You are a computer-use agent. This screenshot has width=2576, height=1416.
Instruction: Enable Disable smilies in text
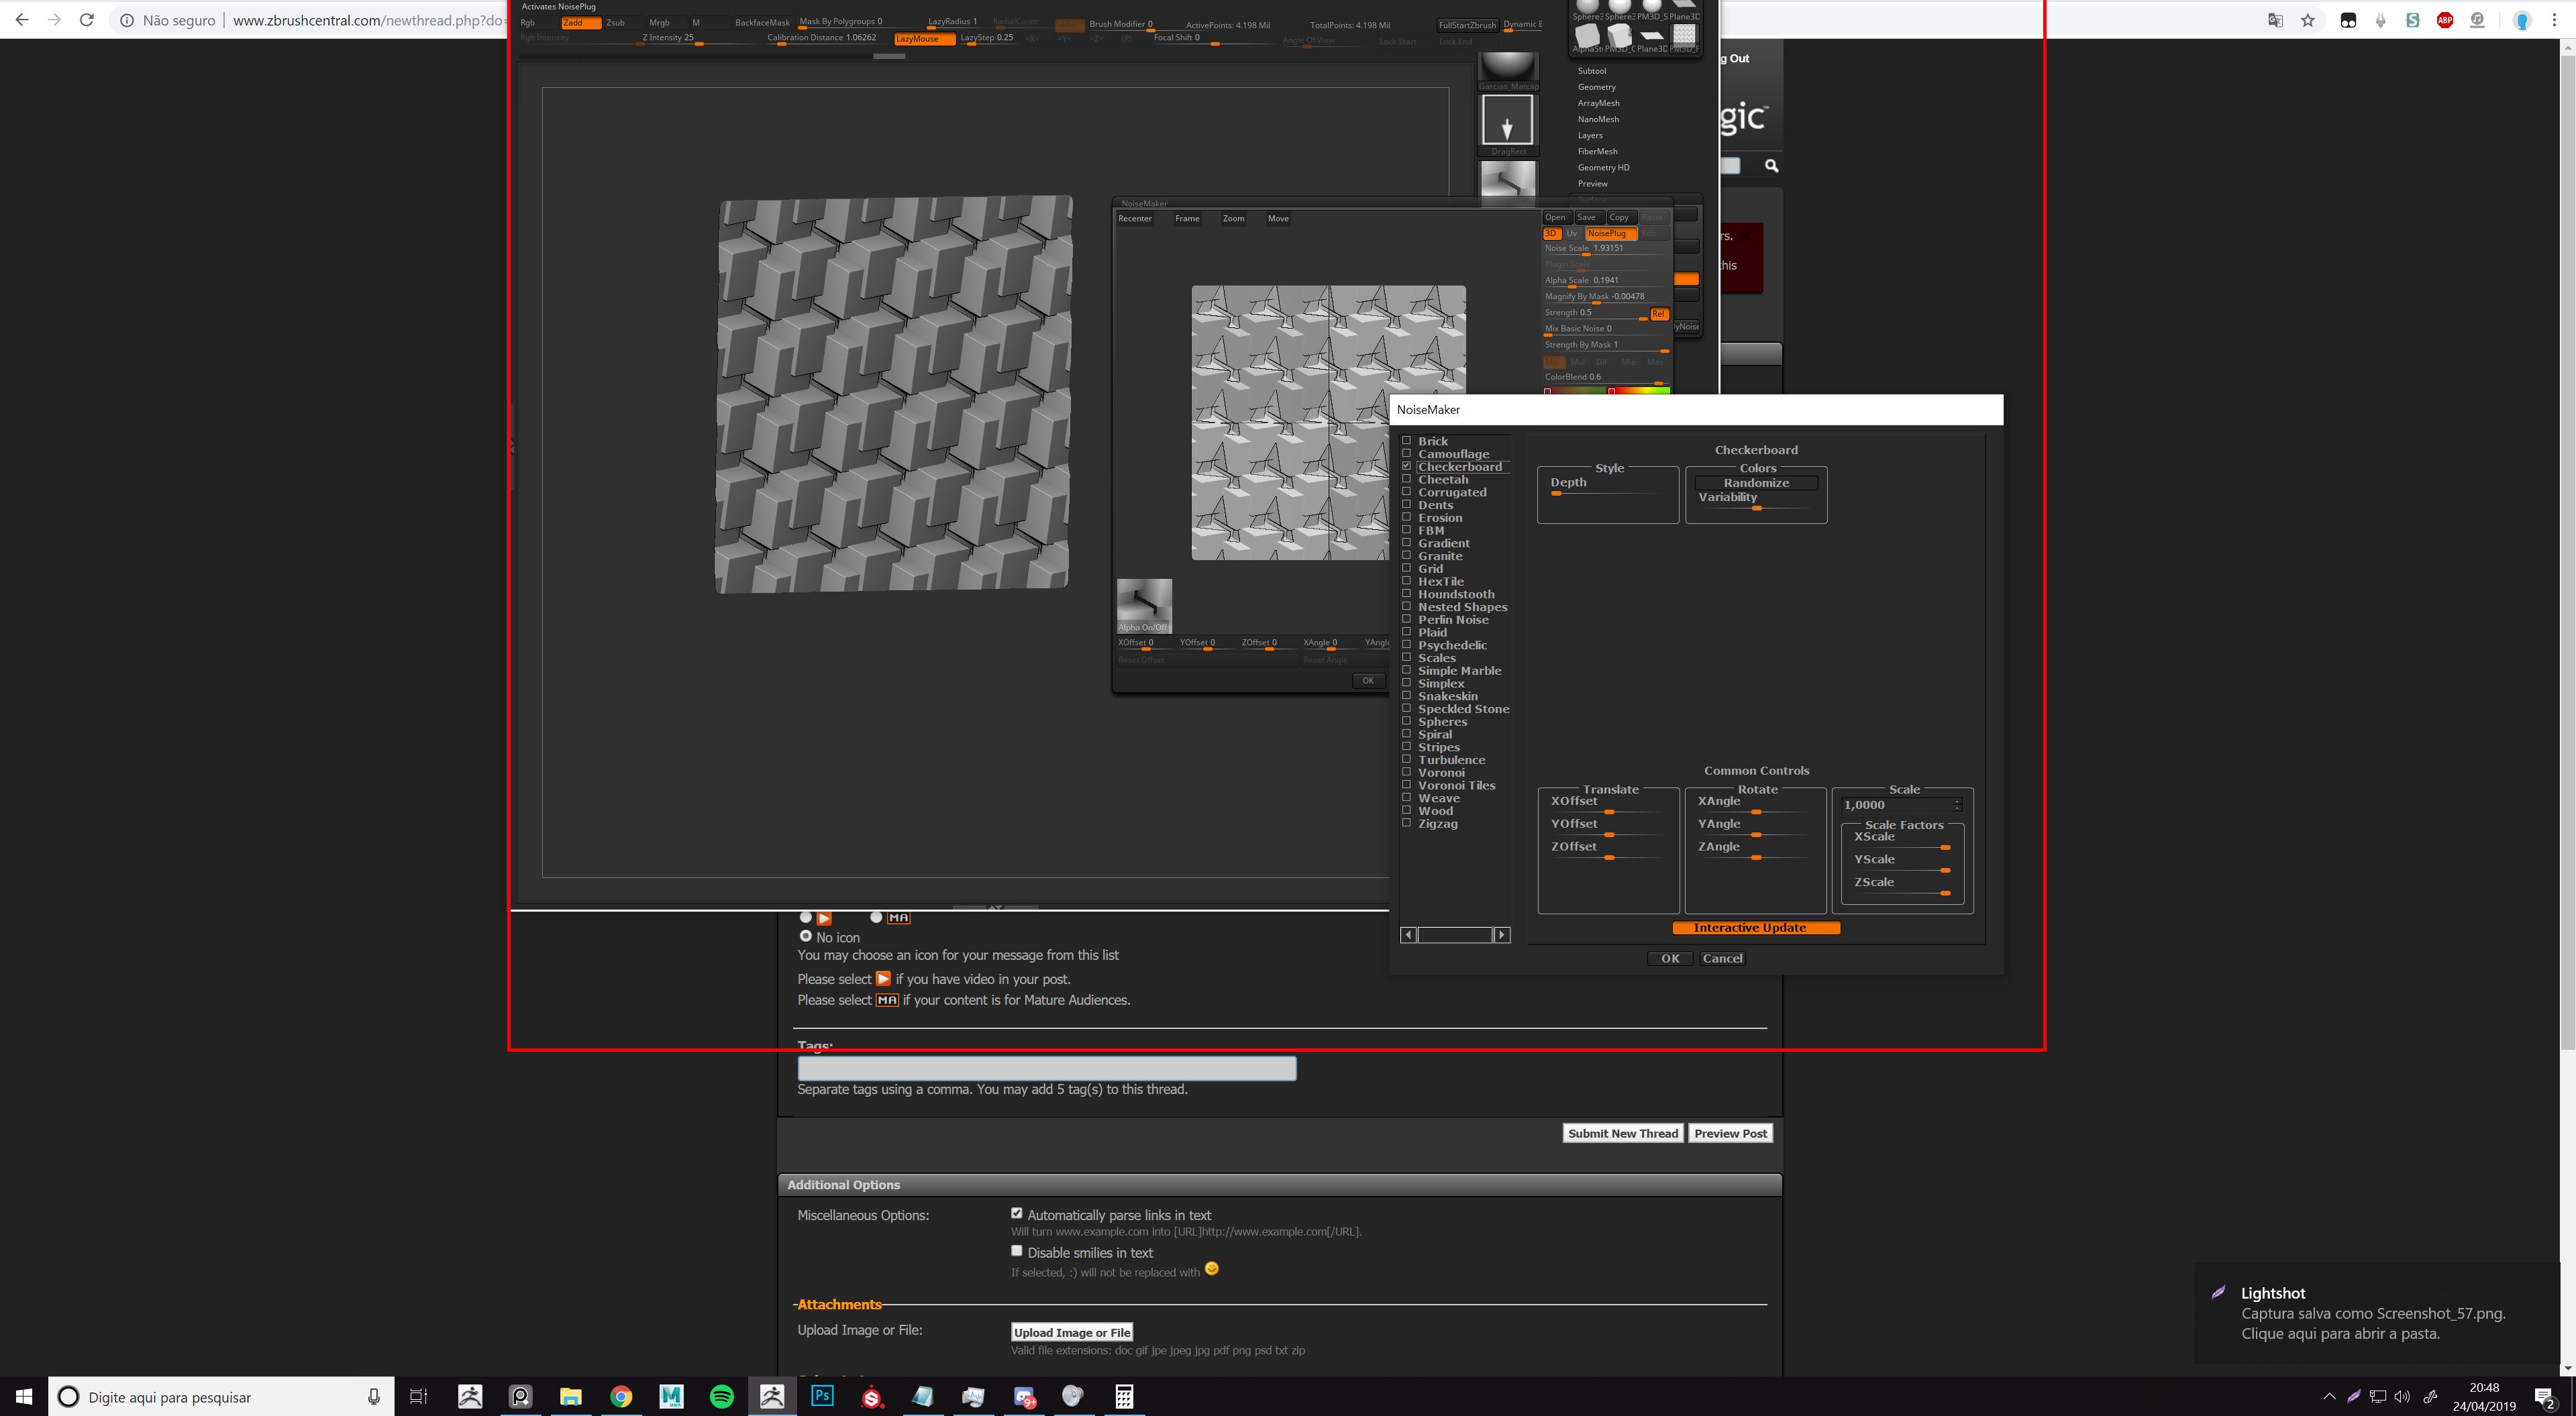click(1016, 1250)
